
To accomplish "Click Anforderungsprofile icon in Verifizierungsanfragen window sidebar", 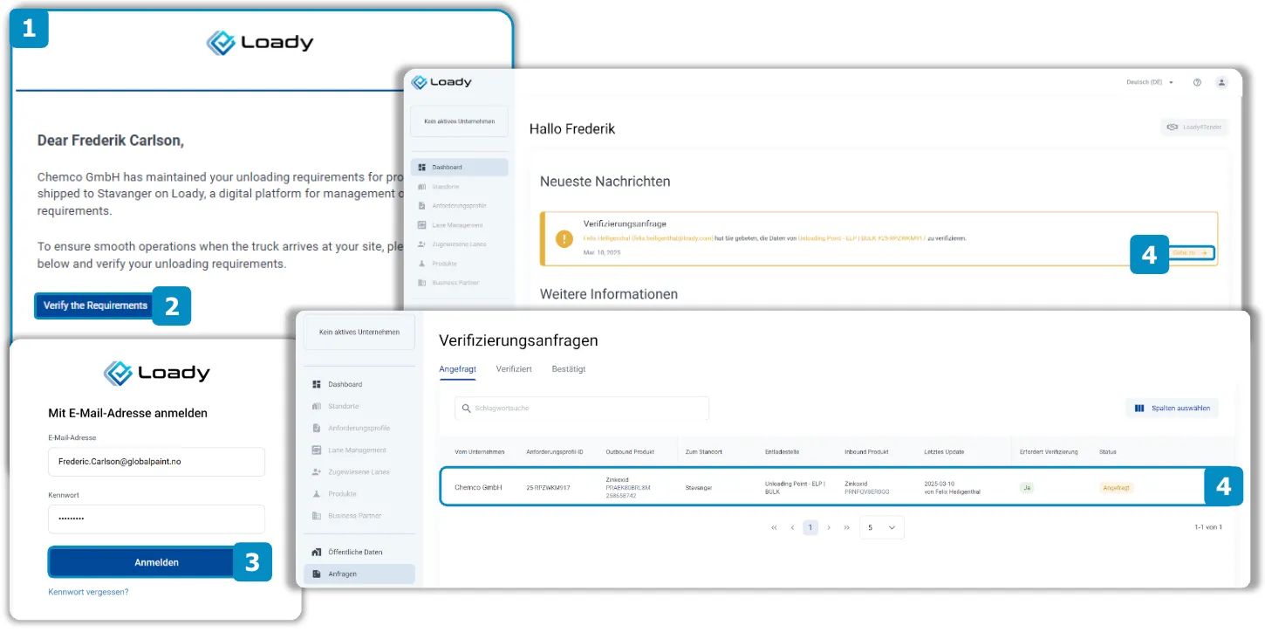I will (x=317, y=429).
